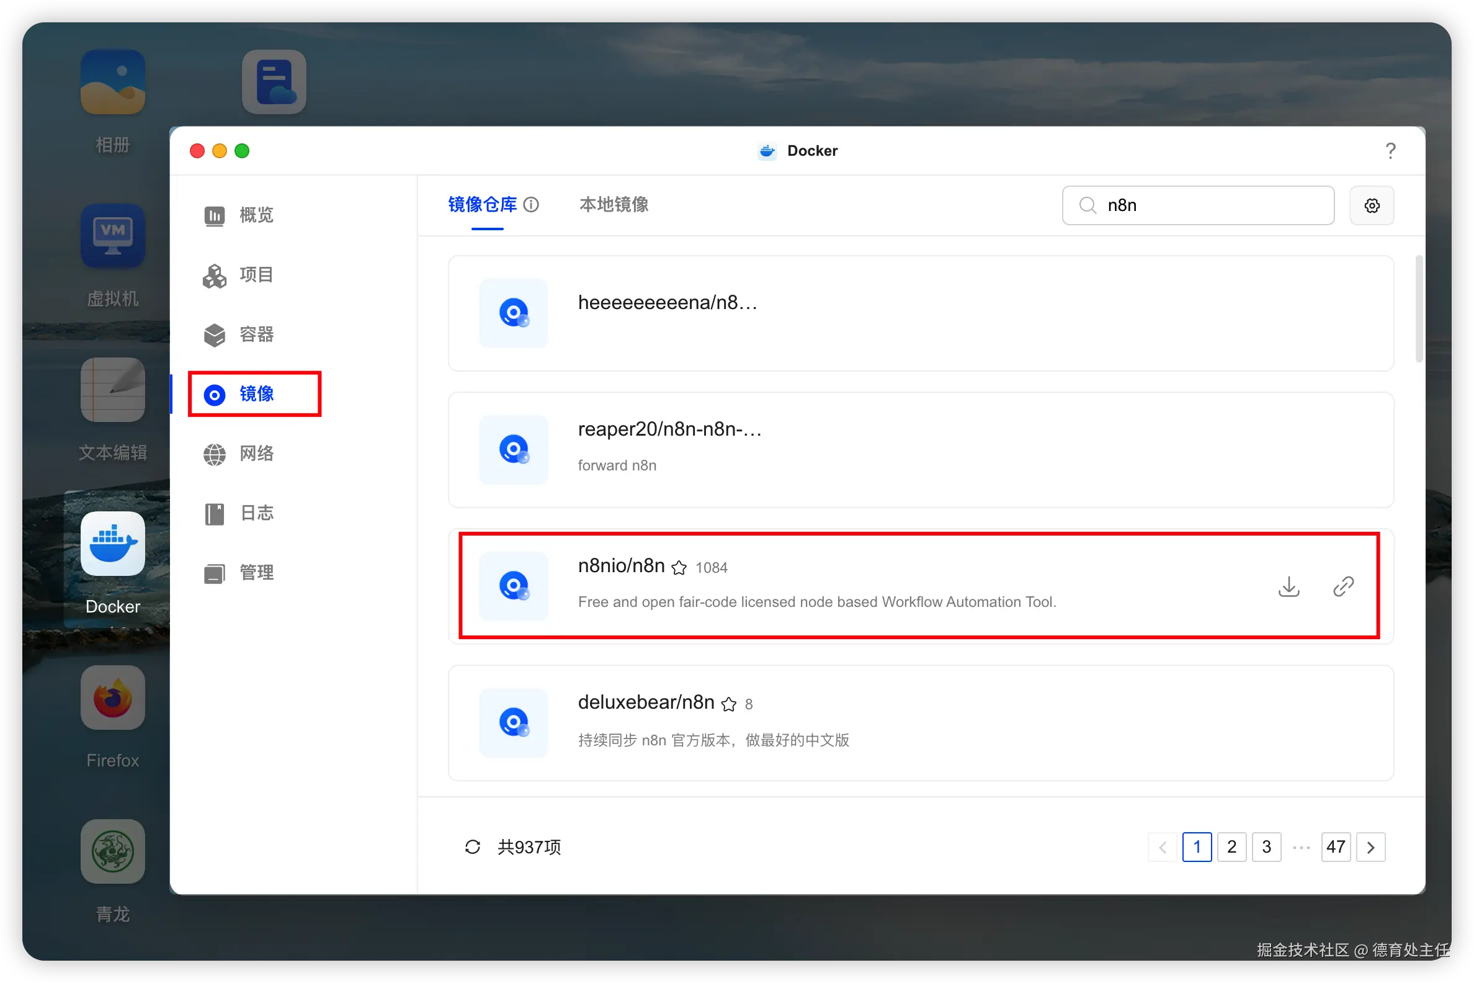1474x983 pixels.
Task: Star the deluxebear/n8n image
Action: (728, 704)
